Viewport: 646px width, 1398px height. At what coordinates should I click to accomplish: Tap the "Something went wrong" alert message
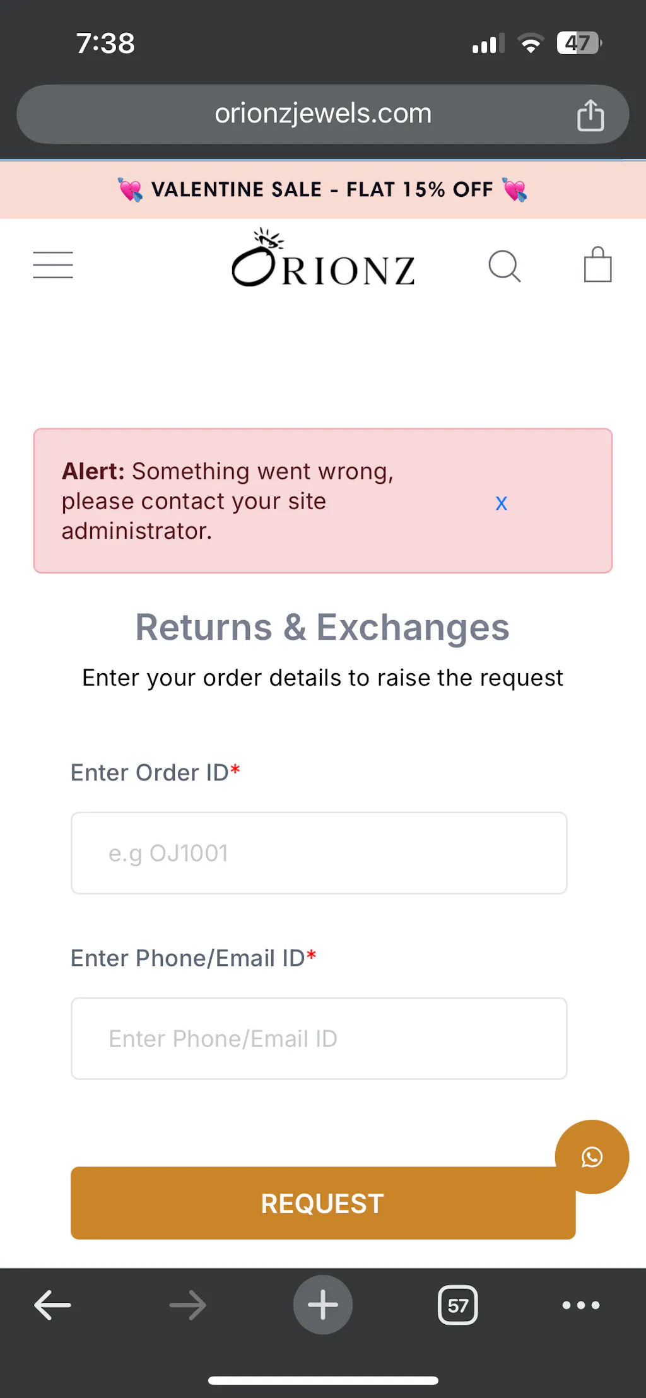(227, 501)
